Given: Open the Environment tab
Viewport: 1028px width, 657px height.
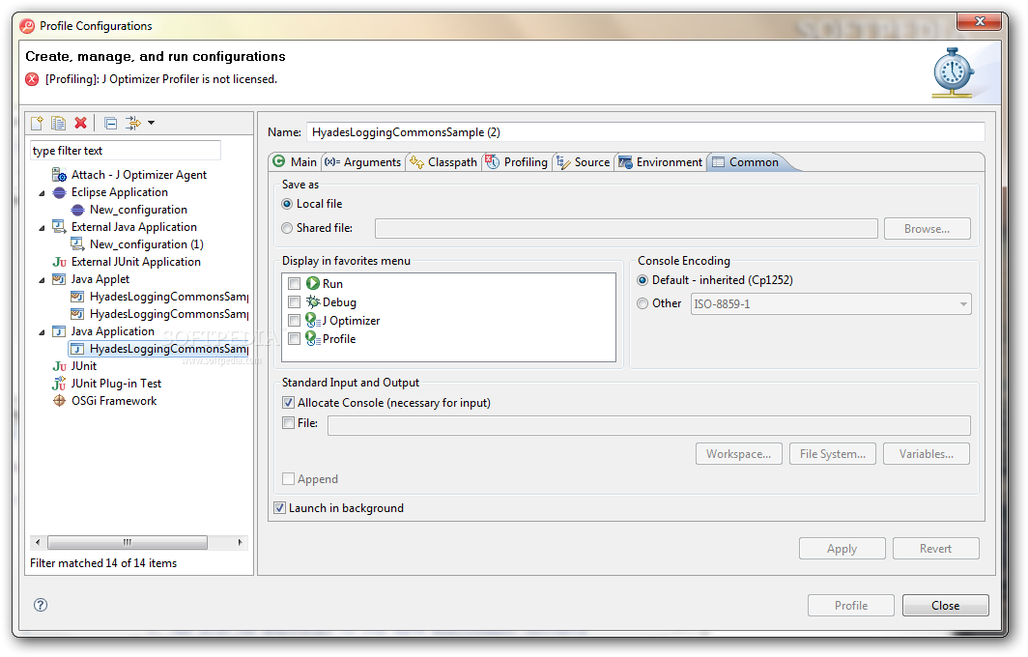Looking at the screenshot, I should coord(661,162).
